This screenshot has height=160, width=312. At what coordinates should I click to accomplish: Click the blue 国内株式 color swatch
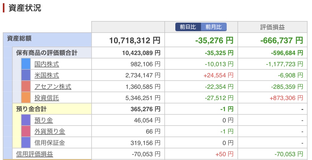26,64
